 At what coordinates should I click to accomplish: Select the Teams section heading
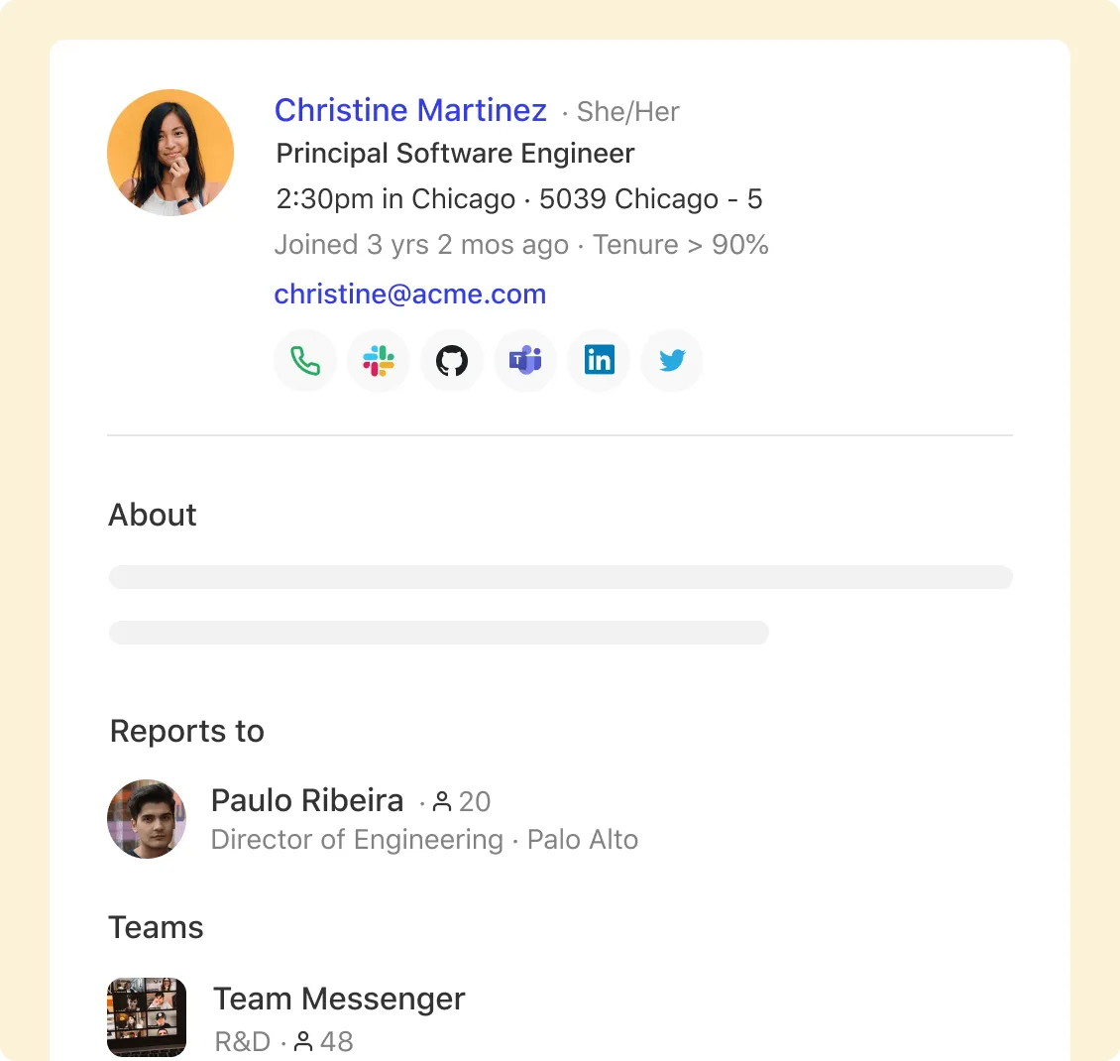pos(156,927)
